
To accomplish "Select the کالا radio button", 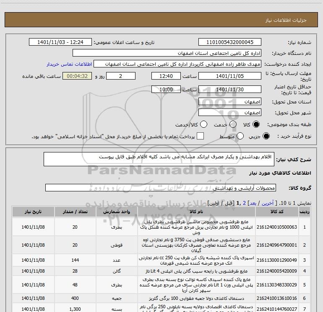I will (x=256, y=124).
